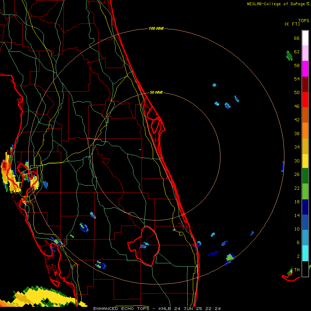Click the '42' legend value
Image resolution: width=311 pixels, height=311 pixels.
click(297, 120)
